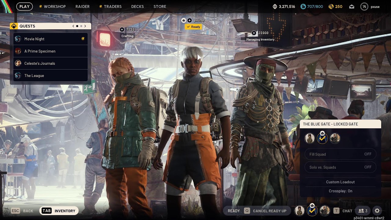Switch to the RAIDER tab

click(x=82, y=6)
